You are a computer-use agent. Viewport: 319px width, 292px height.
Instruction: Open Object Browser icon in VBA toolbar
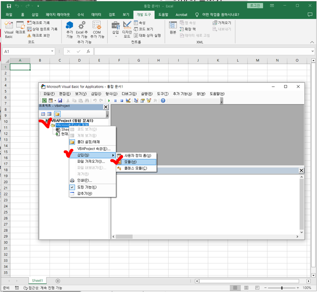point(149,100)
